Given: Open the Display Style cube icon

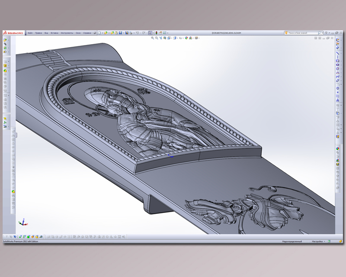Looking at the screenshot, I should 175,38.
